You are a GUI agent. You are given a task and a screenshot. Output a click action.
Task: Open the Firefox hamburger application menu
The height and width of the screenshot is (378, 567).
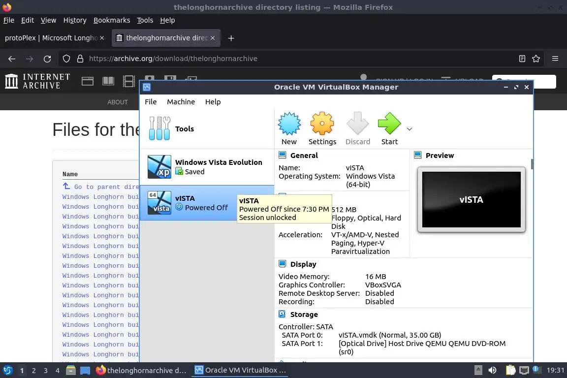(555, 59)
